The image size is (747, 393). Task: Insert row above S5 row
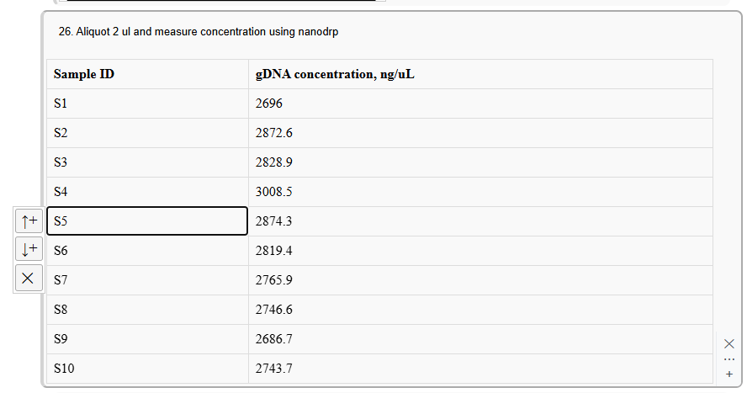(x=29, y=221)
